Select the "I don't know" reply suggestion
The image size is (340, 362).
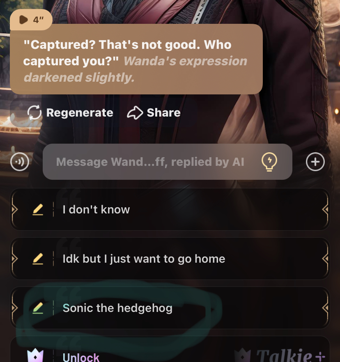point(170,209)
